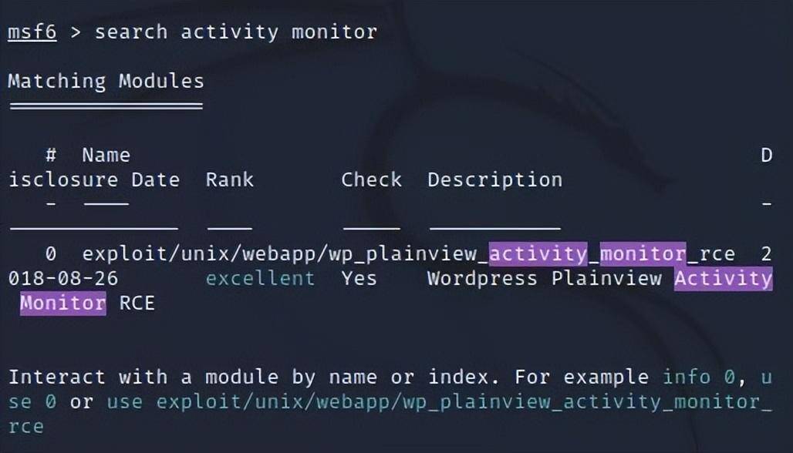Click the 'Name' column header
Viewport: 793px width, 453px height.
point(106,155)
